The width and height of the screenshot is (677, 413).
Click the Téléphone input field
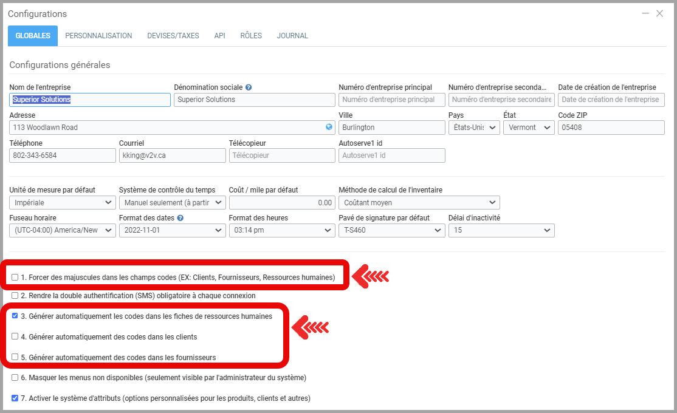click(63, 155)
